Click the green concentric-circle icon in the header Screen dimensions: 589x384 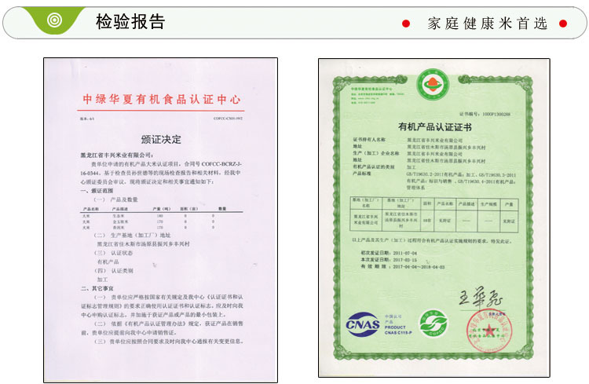tap(54, 20)
